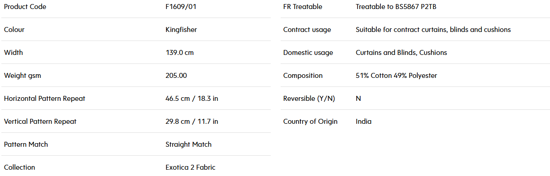Select Treatable to BS5867 P2TB text

(x=396, y=7)
